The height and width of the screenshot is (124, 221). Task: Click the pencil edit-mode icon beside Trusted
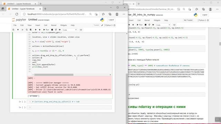pos(102,25)
